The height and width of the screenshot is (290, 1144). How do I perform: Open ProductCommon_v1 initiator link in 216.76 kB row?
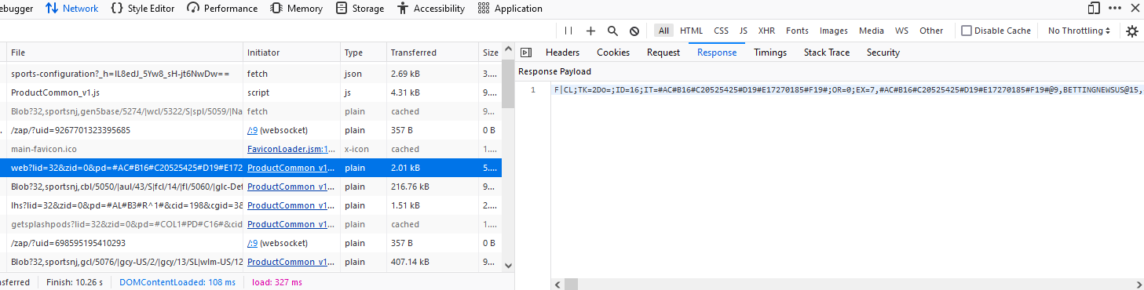pos(291,187)
